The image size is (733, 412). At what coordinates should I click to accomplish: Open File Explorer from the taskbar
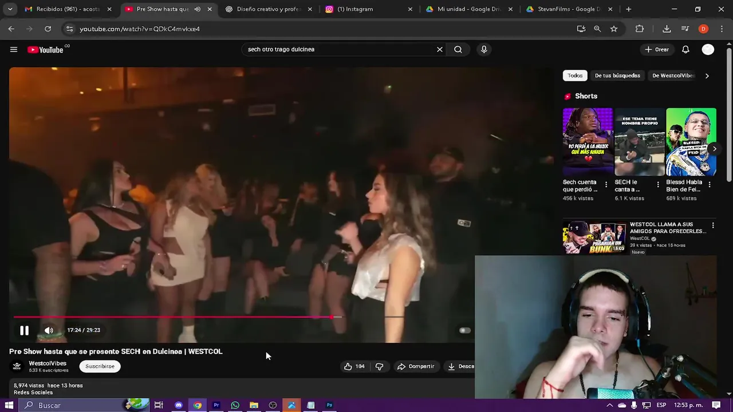click(254, 405)
